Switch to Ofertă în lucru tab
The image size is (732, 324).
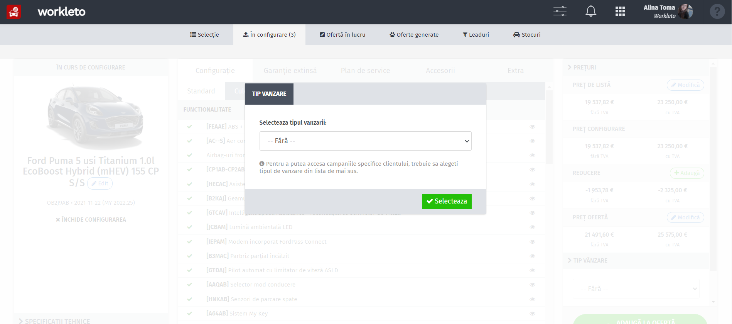(342, 35)
